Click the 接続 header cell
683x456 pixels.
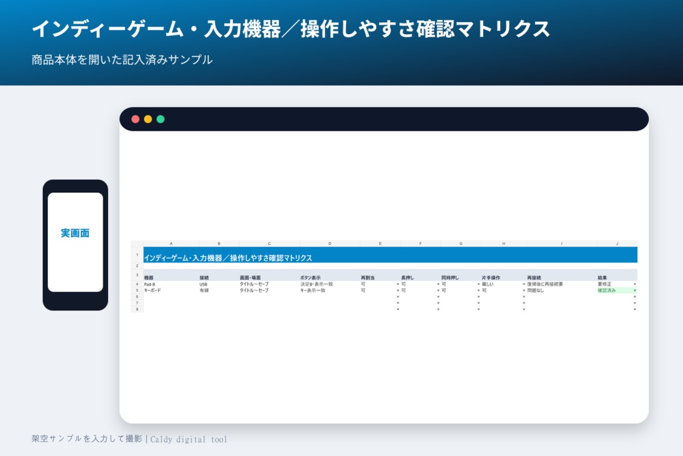click(219, 276)
